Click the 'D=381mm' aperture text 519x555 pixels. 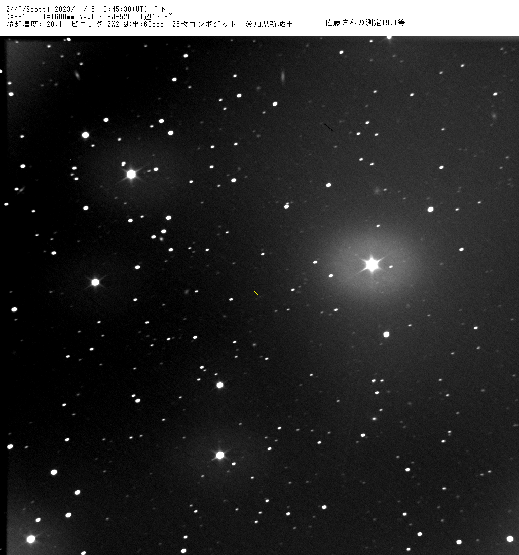pos(20,17)
